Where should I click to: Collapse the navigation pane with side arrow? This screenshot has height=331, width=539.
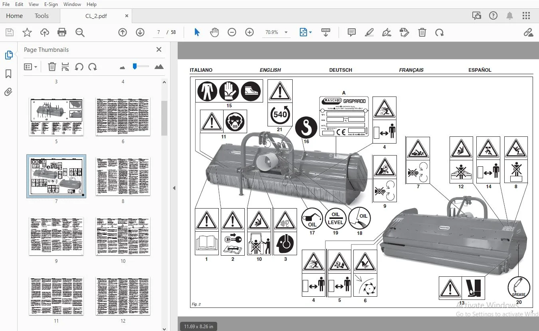[x=174, y=188]
